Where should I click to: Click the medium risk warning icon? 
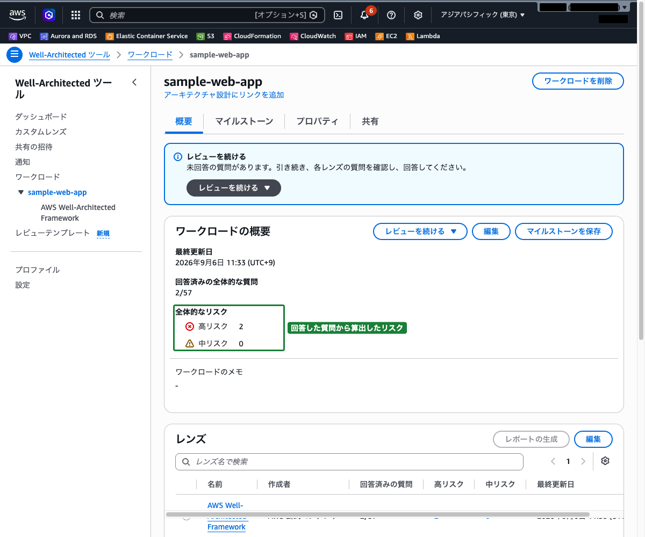coord(189,344)
